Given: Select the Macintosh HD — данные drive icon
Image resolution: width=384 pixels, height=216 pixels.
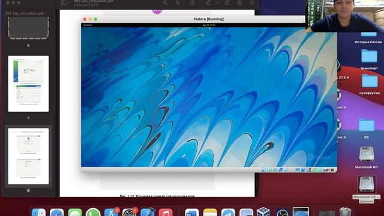Looking at the screenshot, I should point(367,184).
